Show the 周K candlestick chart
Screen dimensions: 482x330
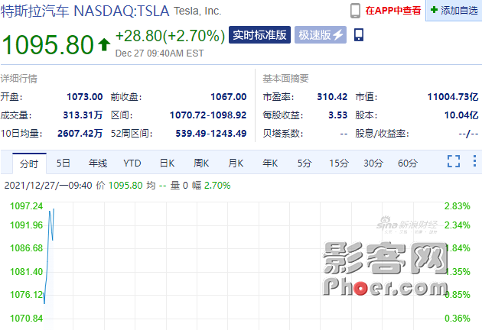pos(201,163)
